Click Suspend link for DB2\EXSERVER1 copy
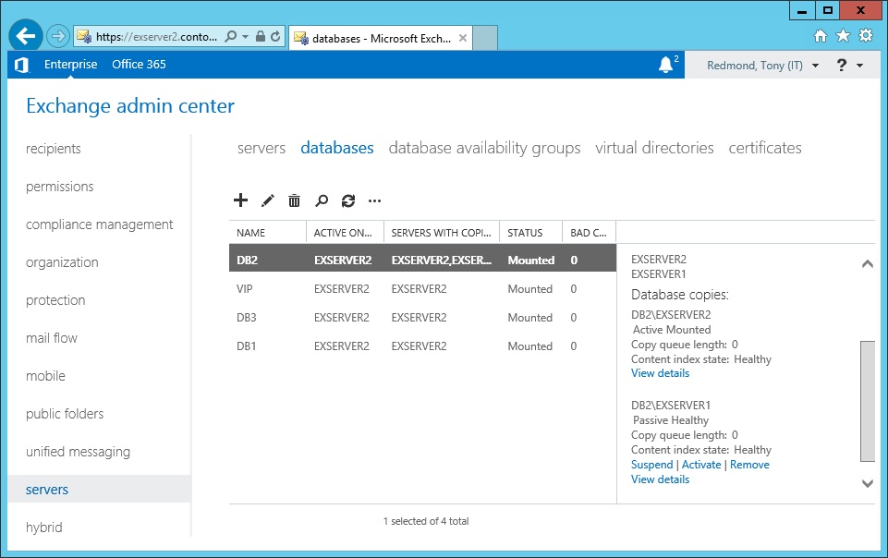This screenshot has width=888, height=558. (x=651, y=465)
